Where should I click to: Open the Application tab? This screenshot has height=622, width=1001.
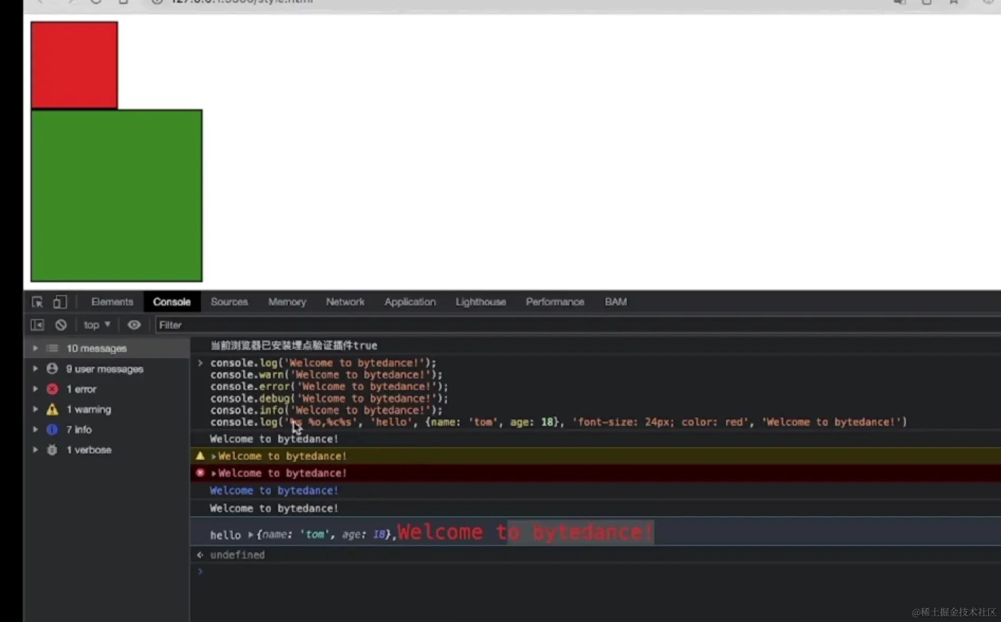pyautogui.click(x=410, y=302)
